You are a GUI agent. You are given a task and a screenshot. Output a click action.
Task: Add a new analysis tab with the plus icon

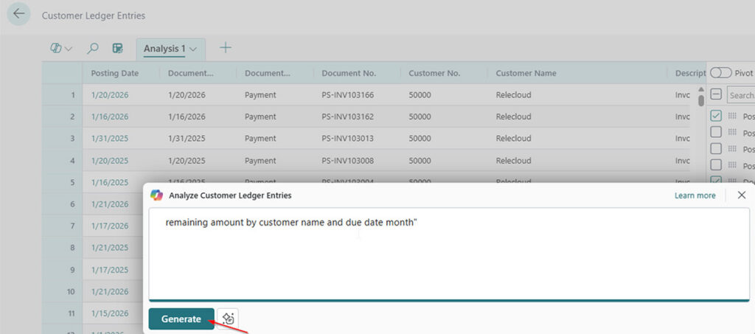coord(226,48)
